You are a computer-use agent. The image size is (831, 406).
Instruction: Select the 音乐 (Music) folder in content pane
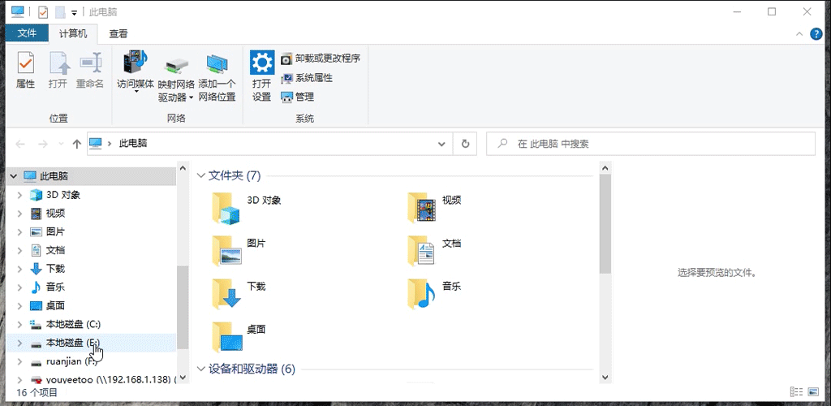click(x=422, y=294)
